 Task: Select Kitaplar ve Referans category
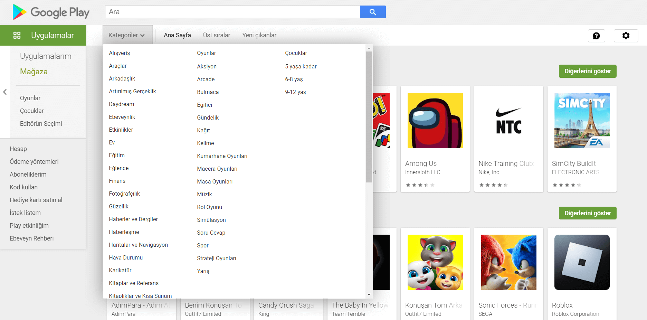tap(134, 283)
